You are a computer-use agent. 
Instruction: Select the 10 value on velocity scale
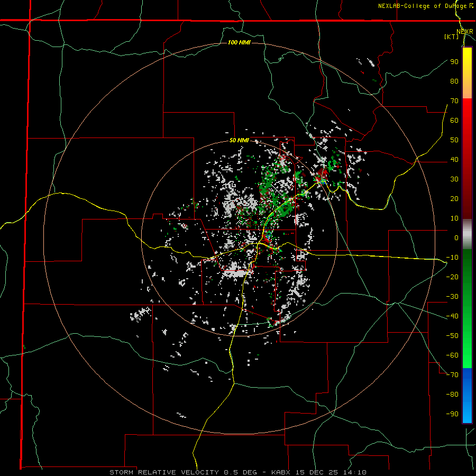[454, 218]
